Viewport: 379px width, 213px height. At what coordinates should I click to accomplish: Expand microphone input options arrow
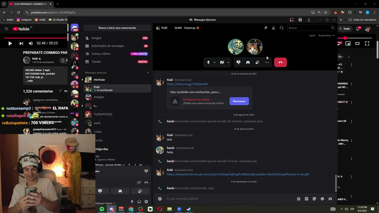(x=214, y=62)
